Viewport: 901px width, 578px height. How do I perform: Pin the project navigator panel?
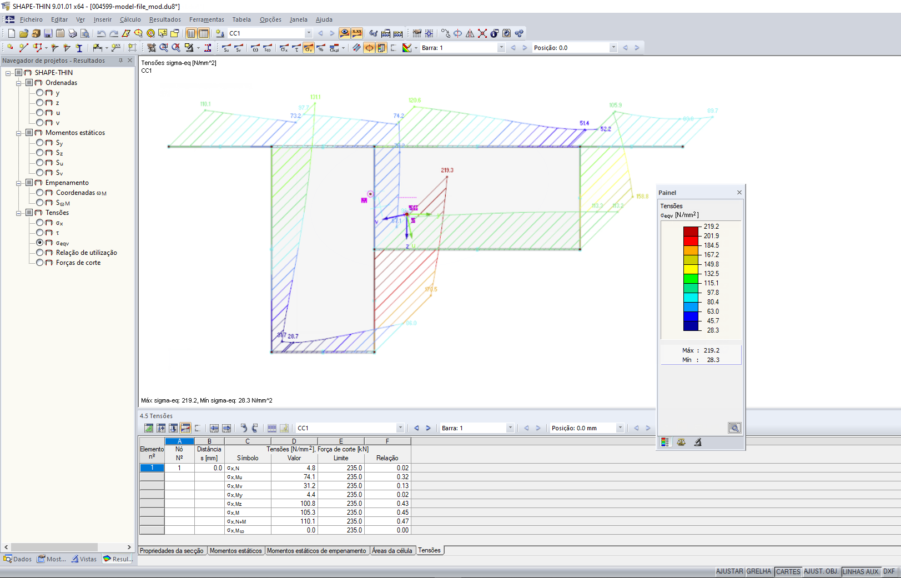(120, 61)
